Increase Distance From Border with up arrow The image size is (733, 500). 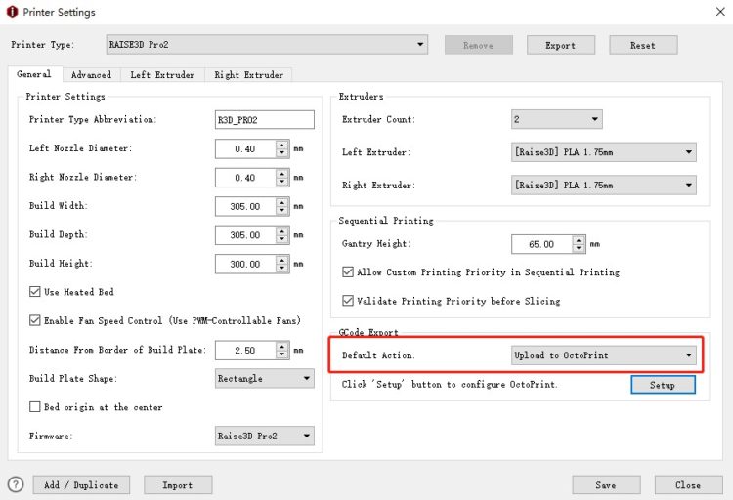tap(282, 346)
